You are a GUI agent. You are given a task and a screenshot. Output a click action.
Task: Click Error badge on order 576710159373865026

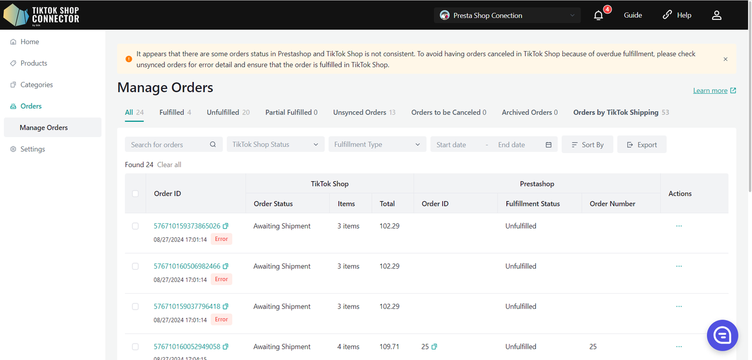coord(221,239)
